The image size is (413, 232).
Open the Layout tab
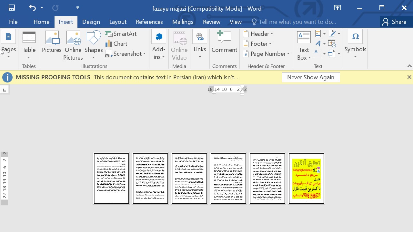click(118, 22)
